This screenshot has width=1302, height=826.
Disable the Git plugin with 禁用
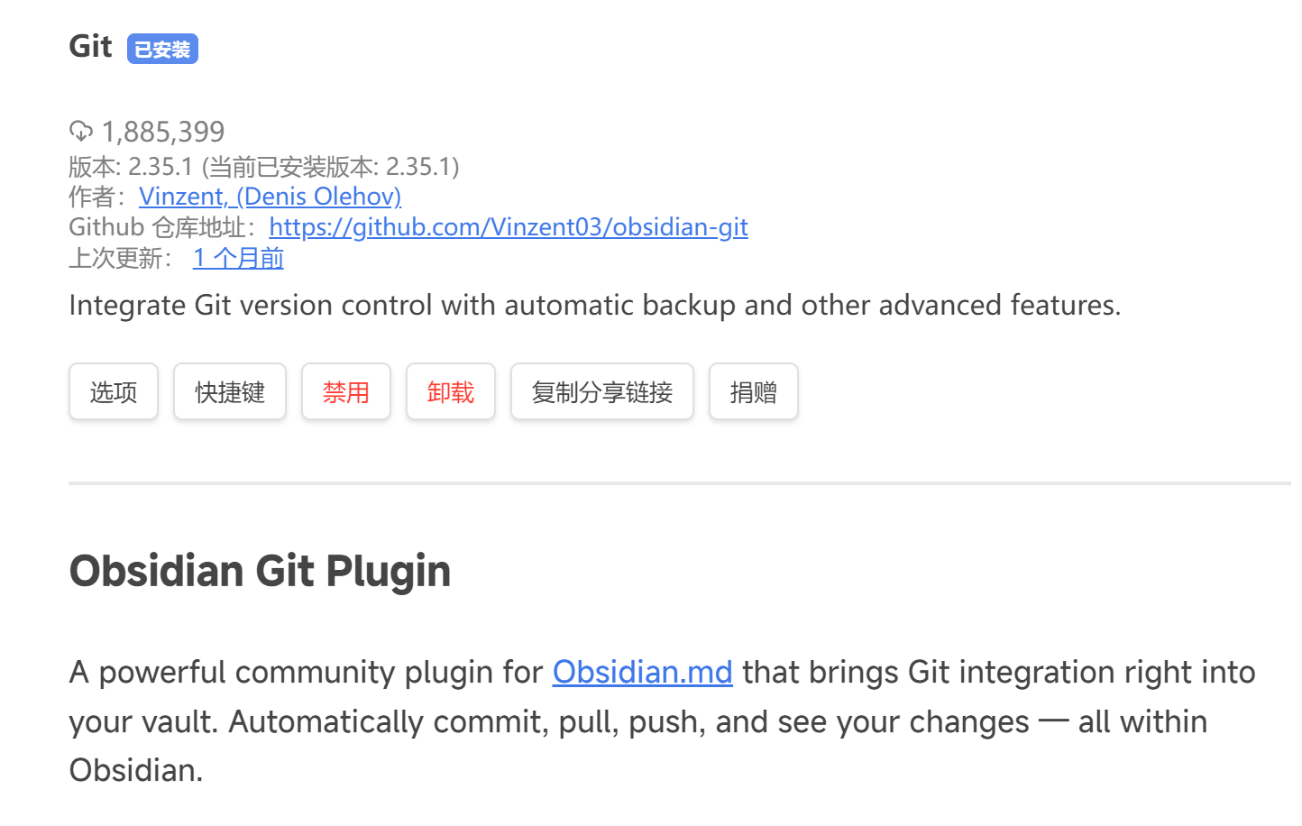(x=346, y=392)
